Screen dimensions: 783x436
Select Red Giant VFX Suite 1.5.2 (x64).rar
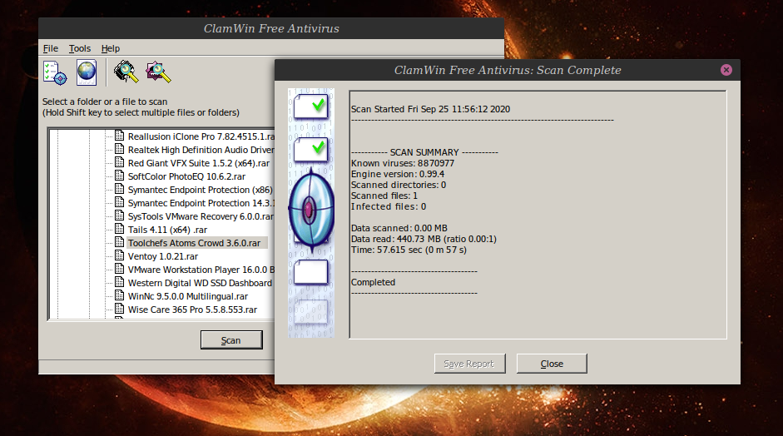tap(199, 163)
